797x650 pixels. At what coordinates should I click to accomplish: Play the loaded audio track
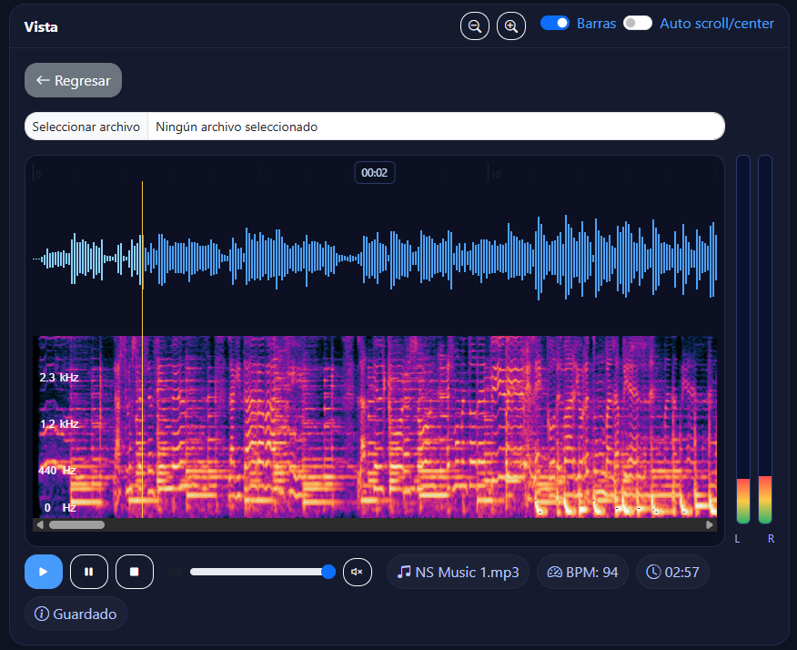43,572
